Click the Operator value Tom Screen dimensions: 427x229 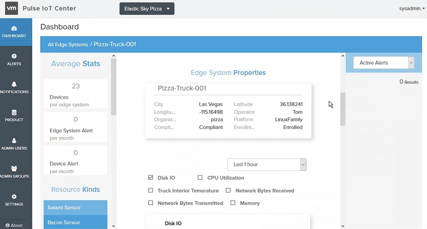pyautogui.click(x=298, y=112)
